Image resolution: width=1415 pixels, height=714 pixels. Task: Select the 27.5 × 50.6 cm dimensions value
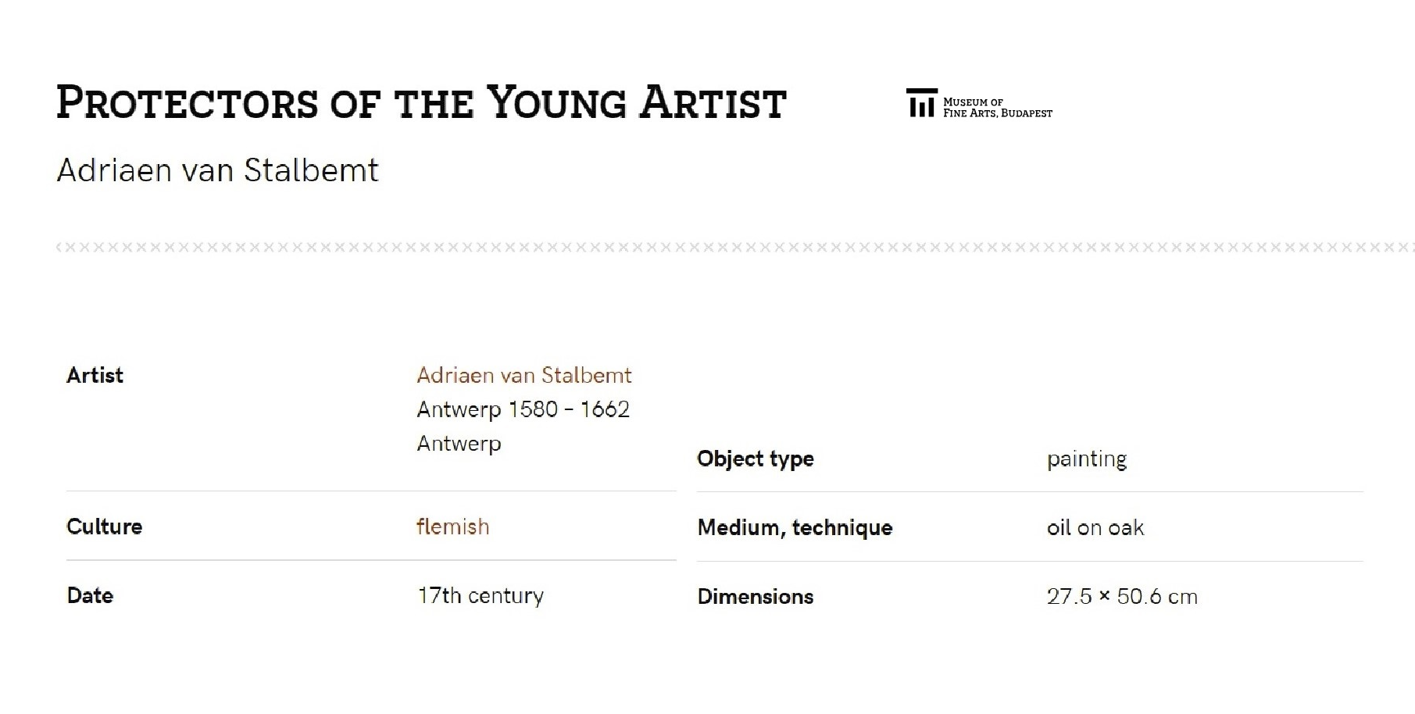click(x=1122, y=596)
